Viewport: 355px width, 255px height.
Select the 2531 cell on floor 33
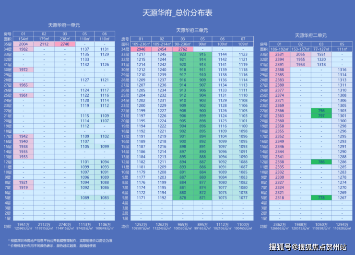(279, 54)
